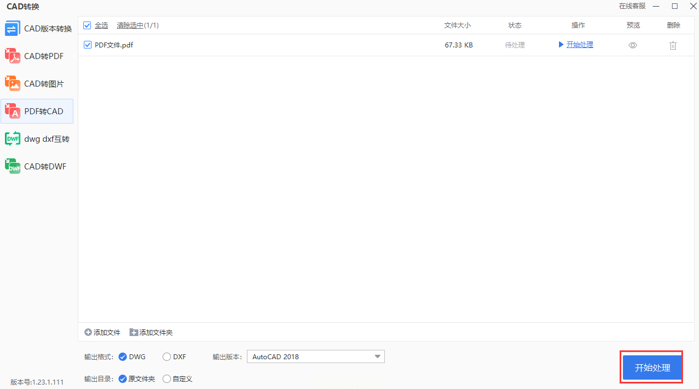The image size is (699, 389).
Task: Click the version number 版本号:1.23.1.111
Action: click(37, 382)
